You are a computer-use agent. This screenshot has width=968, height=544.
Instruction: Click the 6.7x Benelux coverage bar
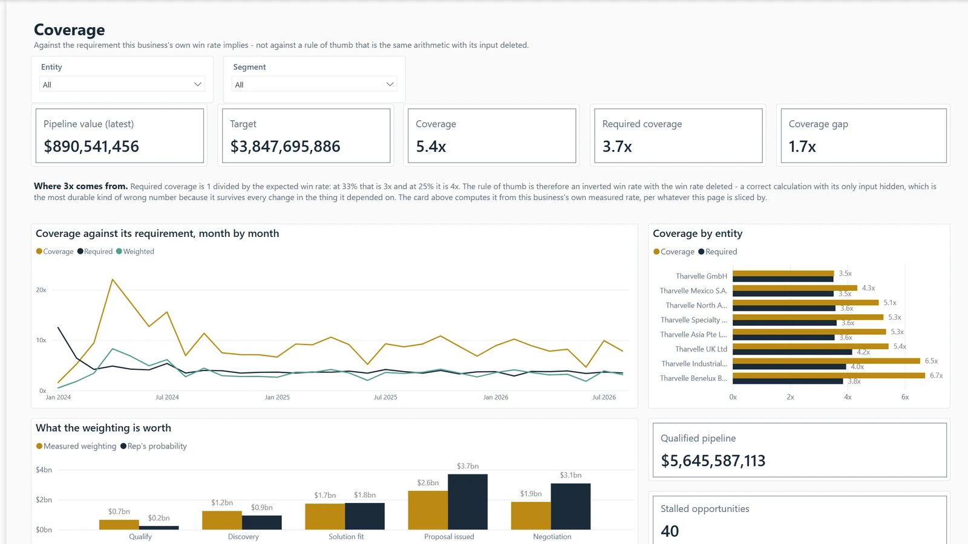tap(829, 375)
